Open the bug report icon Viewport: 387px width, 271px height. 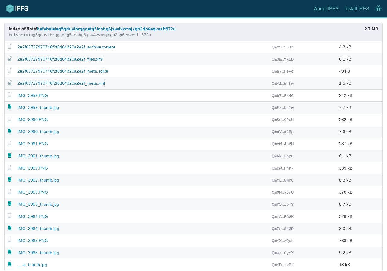pyautogui.click(x=379, y=8)
